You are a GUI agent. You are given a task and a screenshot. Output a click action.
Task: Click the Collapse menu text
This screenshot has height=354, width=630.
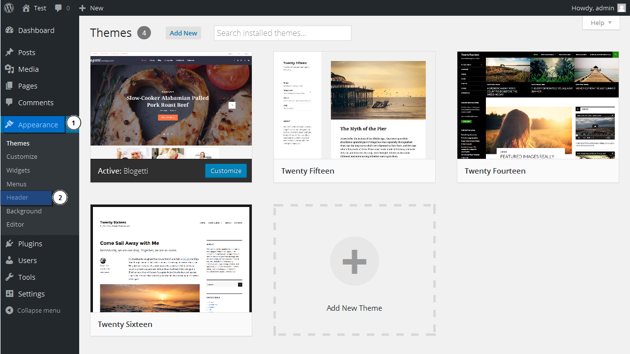[39, 310]
